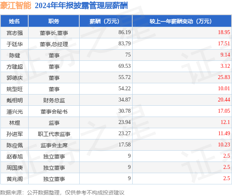Click the salary value 54.22

pos(125,89)
